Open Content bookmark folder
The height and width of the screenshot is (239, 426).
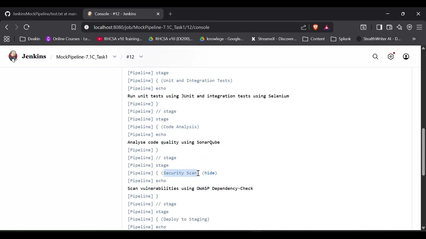tap(314, 39)
